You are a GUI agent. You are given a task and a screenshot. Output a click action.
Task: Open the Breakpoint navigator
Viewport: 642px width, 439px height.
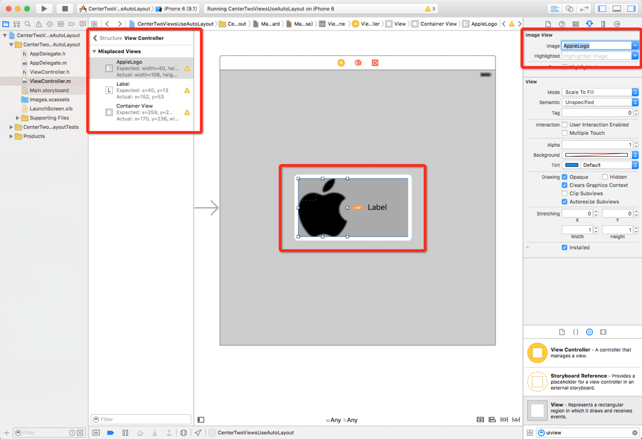click(71, 24)
